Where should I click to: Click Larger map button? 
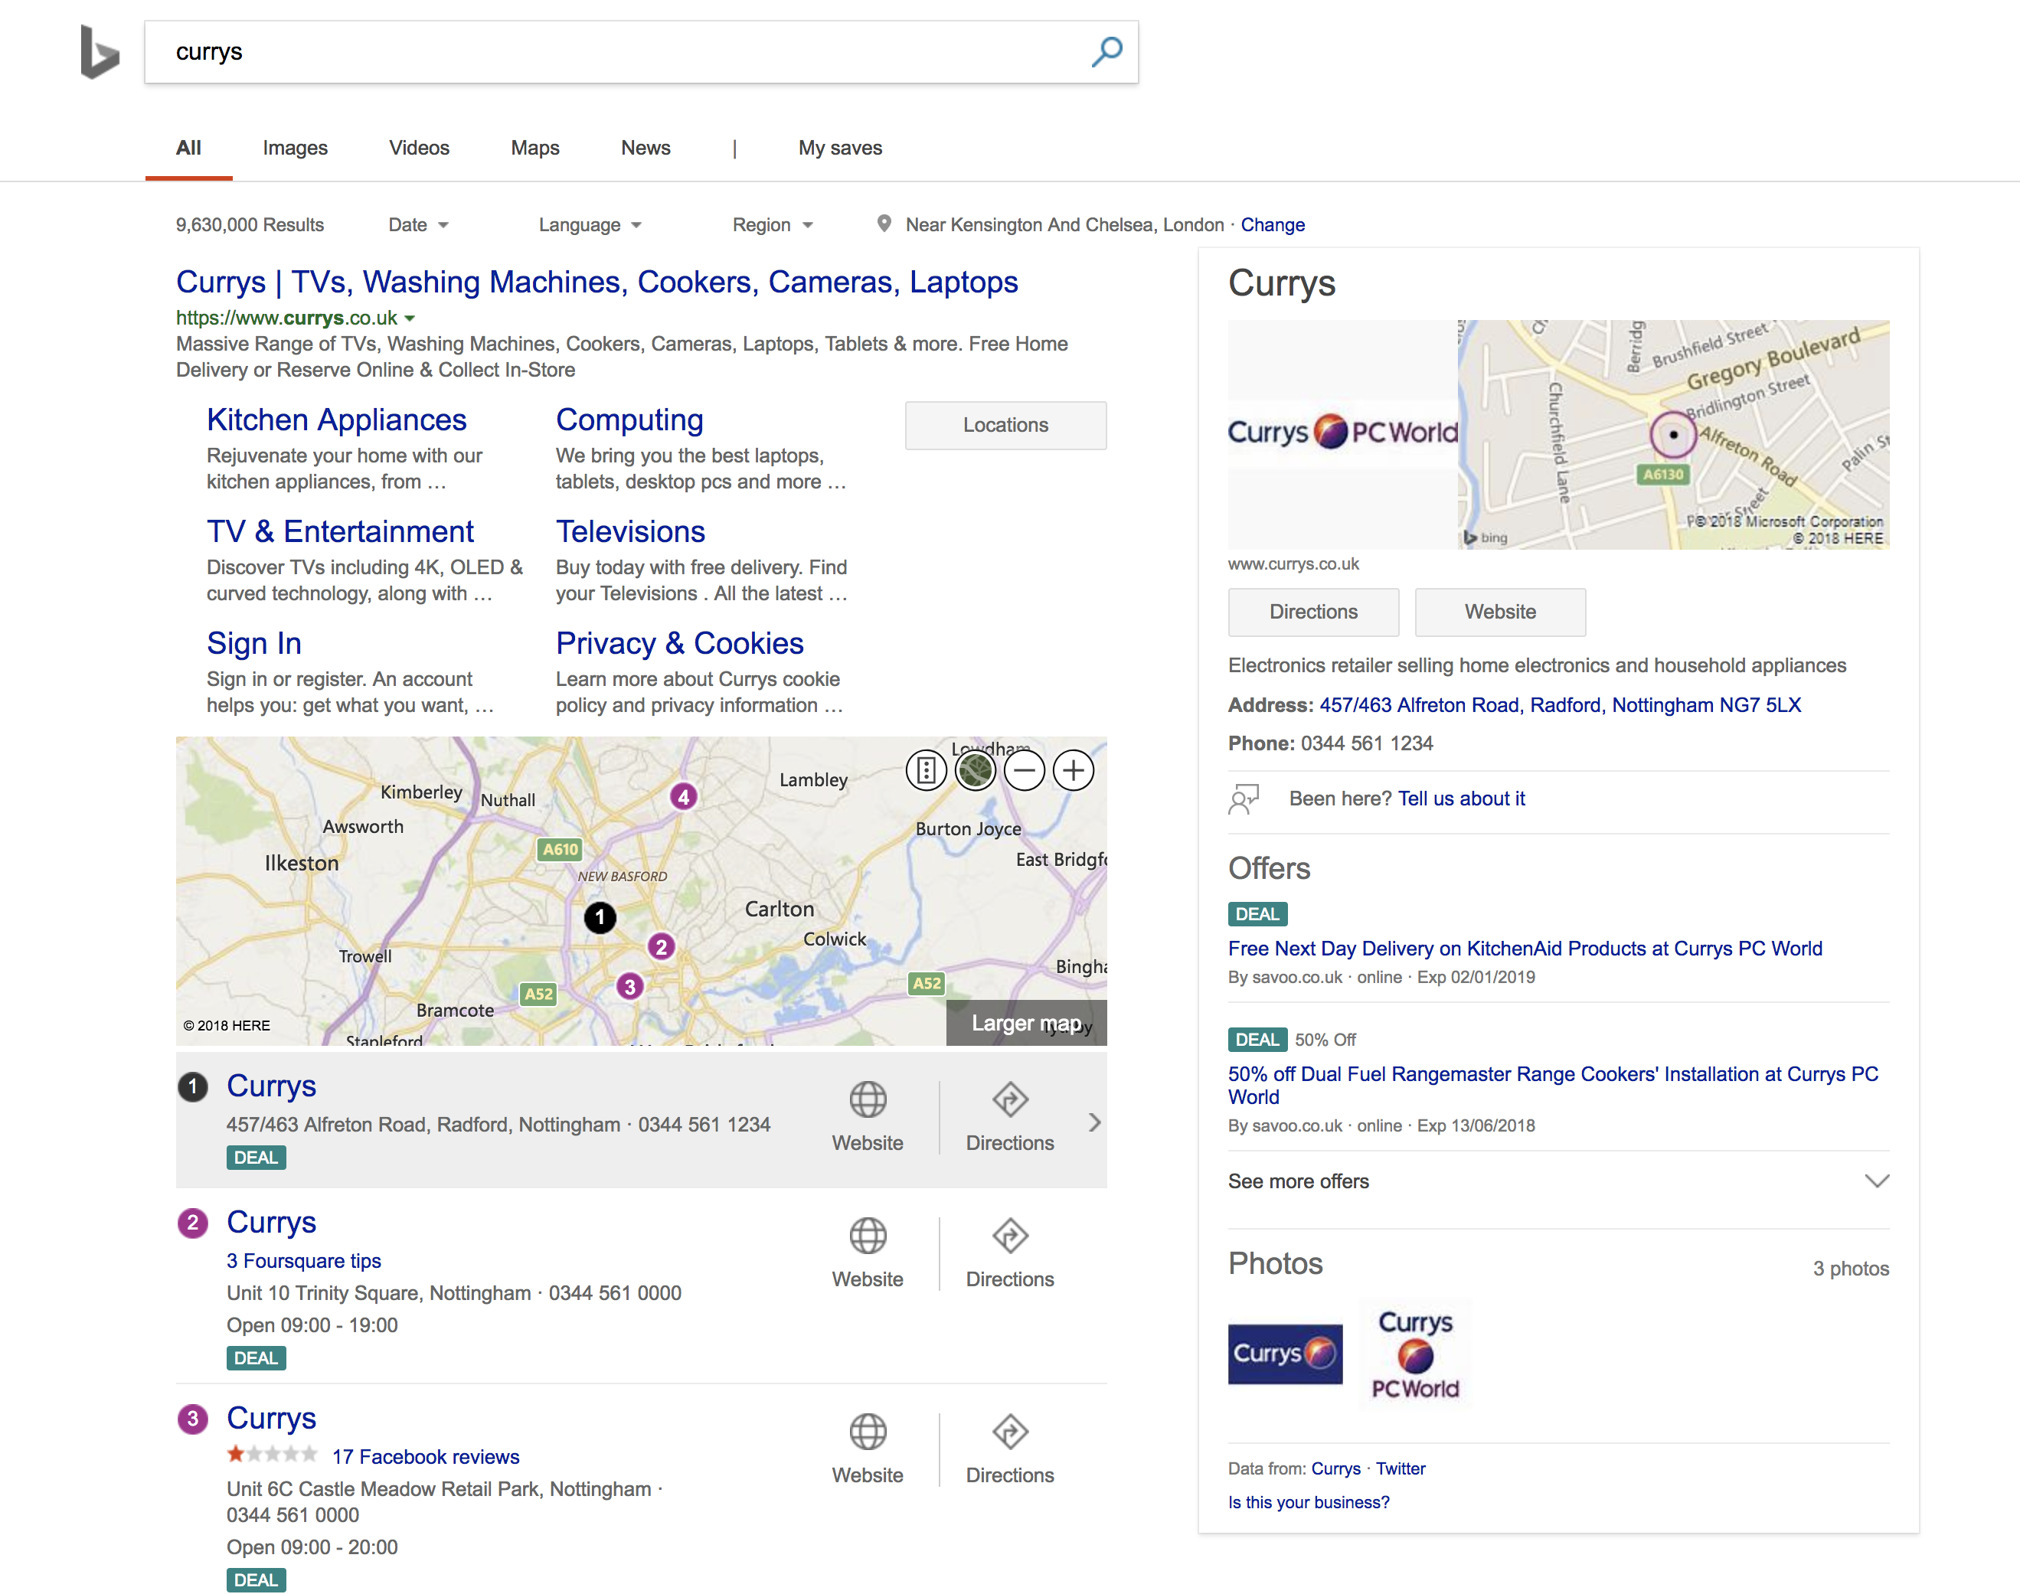(x=1026, y=1023)
